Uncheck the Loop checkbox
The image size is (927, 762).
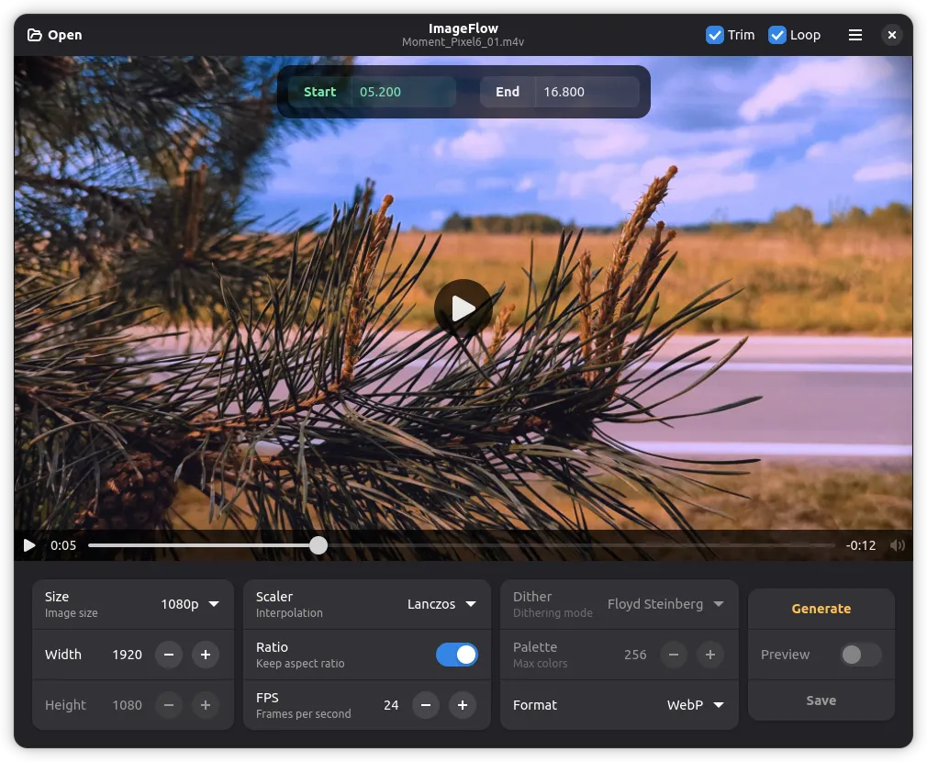click(776, 35)
